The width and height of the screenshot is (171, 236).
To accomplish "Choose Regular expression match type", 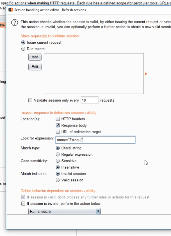I will click(58, 155).
